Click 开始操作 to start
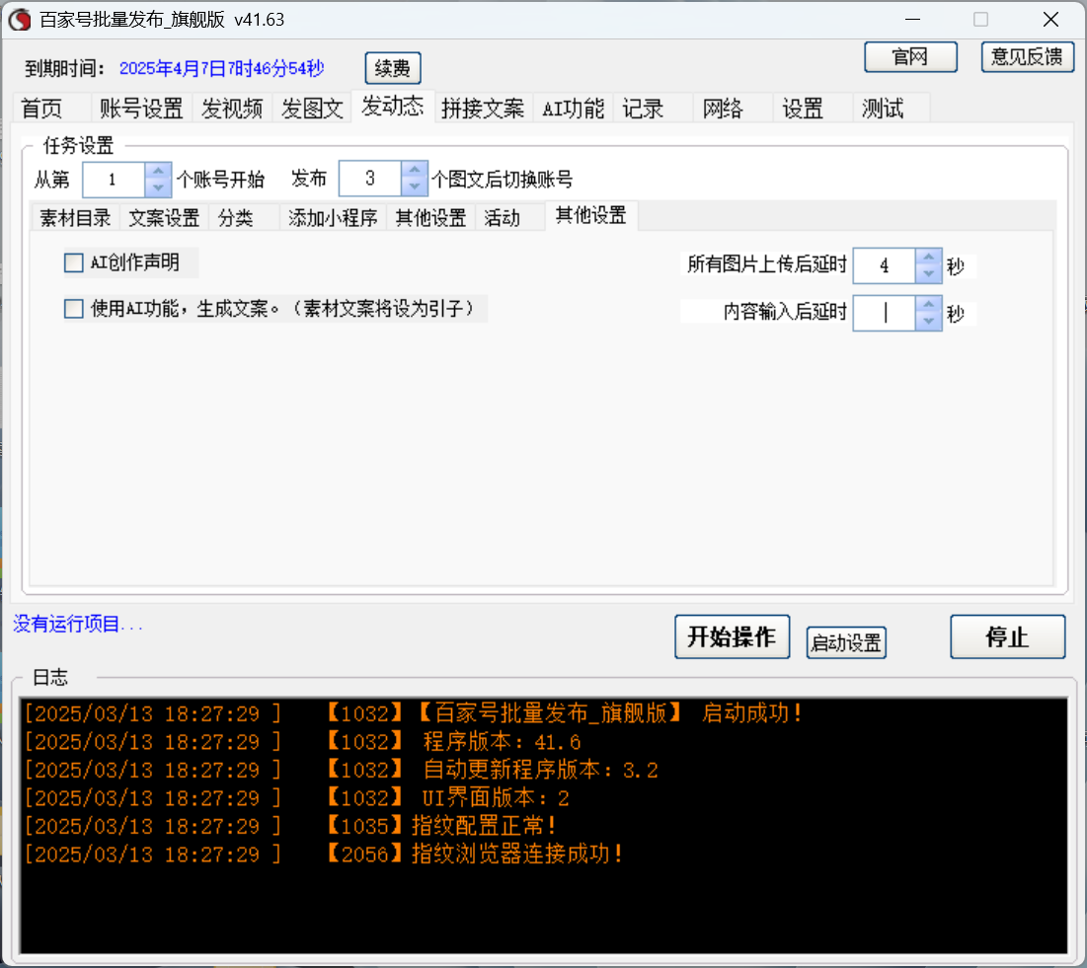Viewport: 1087px width, 968px height. [x=732, y=636]
